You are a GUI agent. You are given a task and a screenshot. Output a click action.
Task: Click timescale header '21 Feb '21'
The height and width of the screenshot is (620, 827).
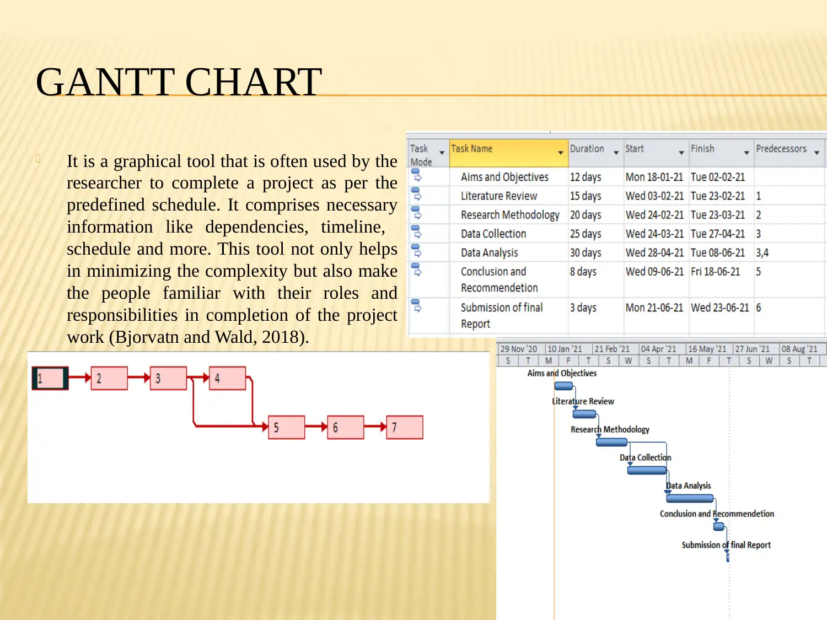tap(615, 349)
